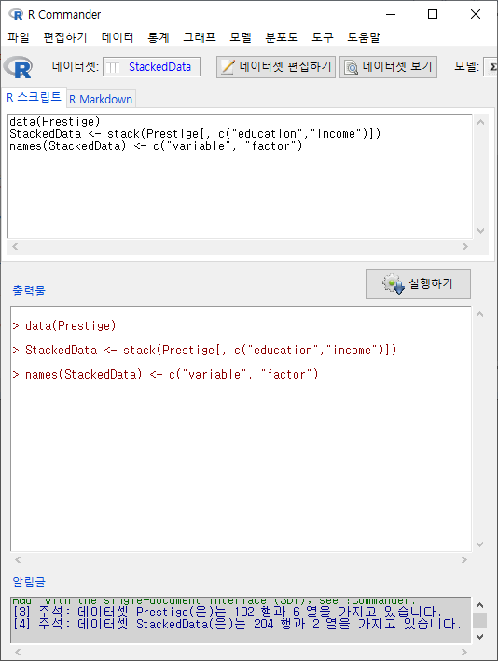Click the 데이터셋: label

coord(76,66)
